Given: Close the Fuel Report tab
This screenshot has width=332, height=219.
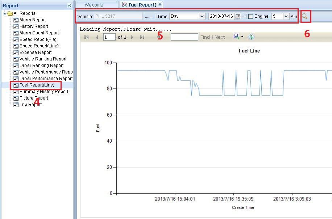Looking at the screenshot, I should (160, 4).
